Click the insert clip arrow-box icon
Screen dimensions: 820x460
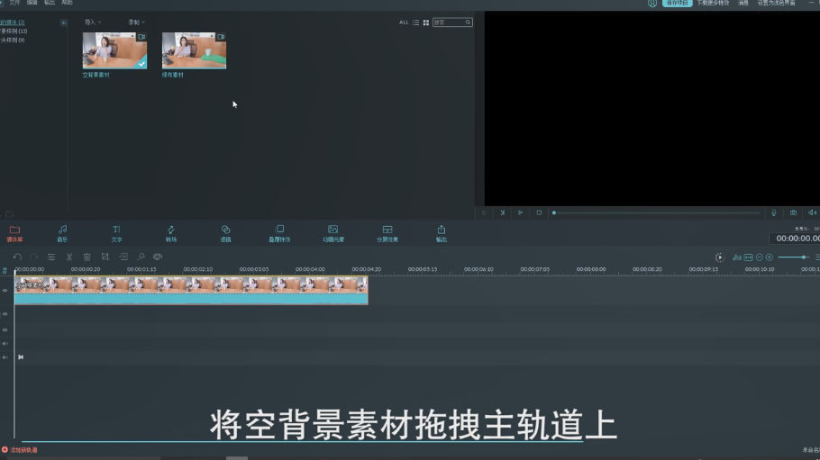[123, 257]
